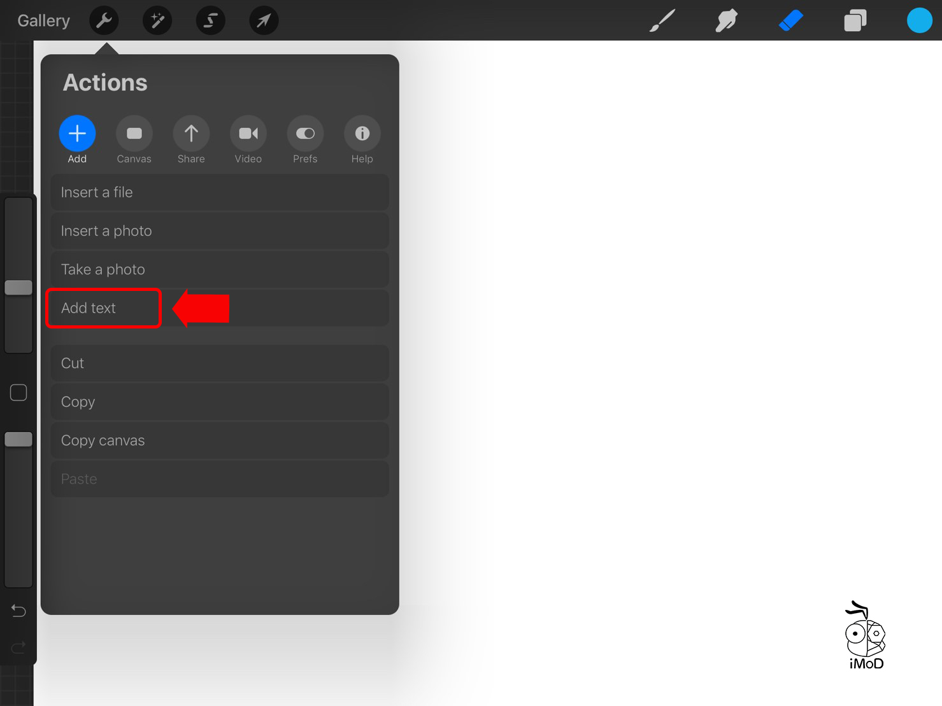Select the Smudge tool

(726, 21)
